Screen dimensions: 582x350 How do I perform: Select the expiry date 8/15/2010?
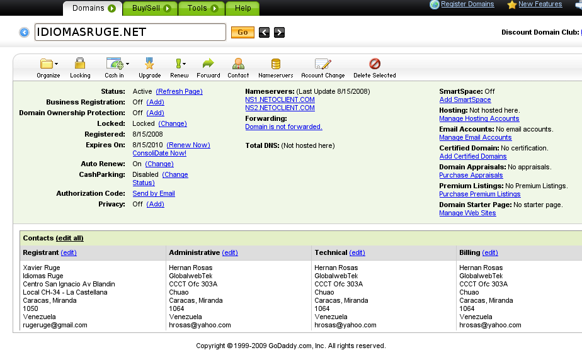[148, 145]
